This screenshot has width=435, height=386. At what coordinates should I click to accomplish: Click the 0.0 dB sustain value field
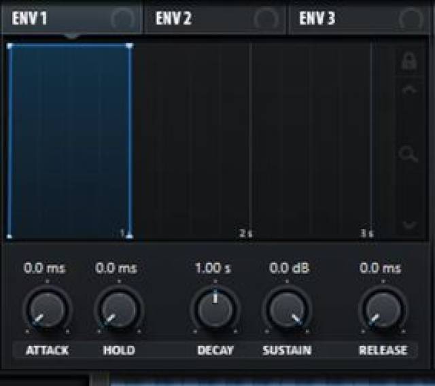tap(290, 268)
